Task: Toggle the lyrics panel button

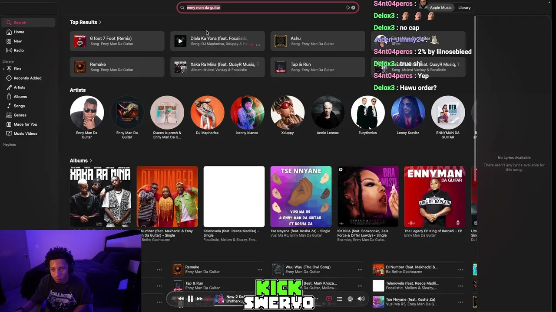Action: 329,299
